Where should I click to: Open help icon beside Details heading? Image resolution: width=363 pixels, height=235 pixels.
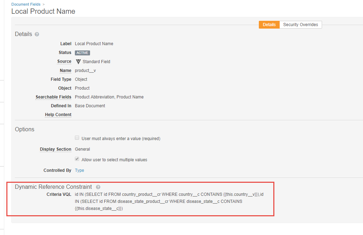pos(37,35)
